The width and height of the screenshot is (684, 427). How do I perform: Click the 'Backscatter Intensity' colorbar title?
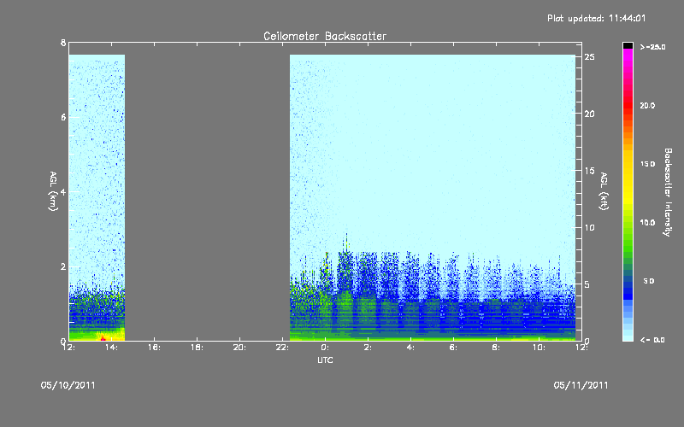668,192
